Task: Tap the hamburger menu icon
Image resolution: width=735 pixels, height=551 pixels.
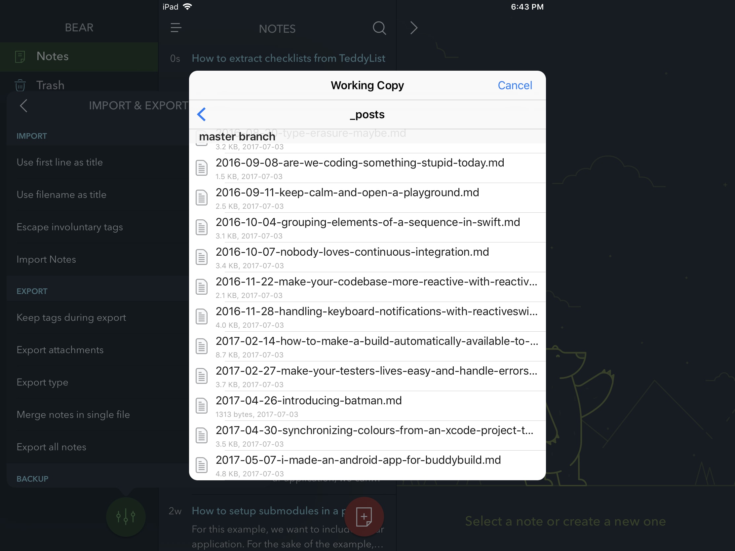Action: (176, 27)
